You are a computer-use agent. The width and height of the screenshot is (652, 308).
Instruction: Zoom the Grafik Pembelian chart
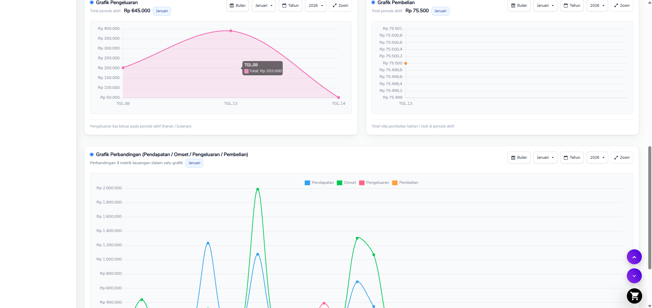point(622,5)
